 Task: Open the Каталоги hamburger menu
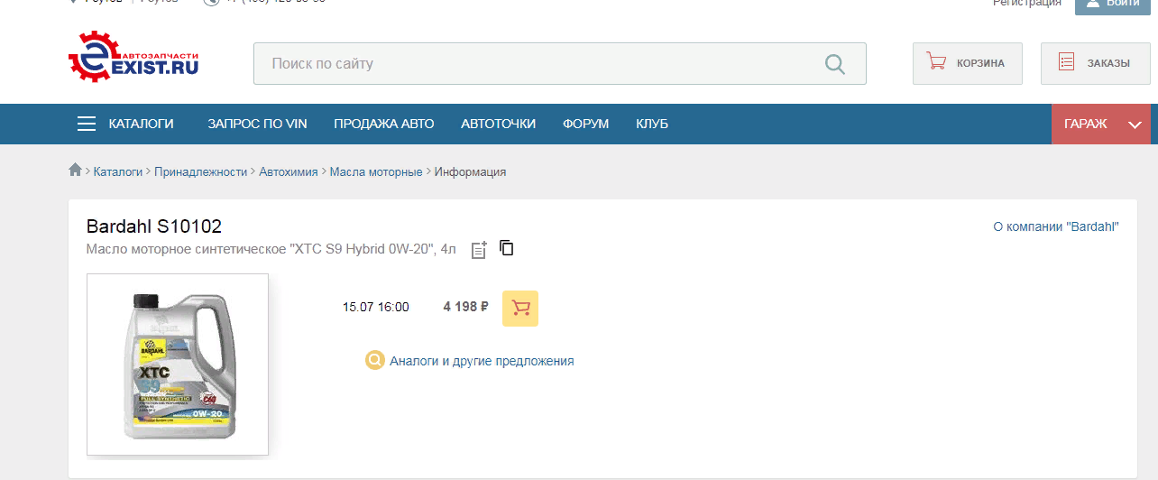point(125,124)
